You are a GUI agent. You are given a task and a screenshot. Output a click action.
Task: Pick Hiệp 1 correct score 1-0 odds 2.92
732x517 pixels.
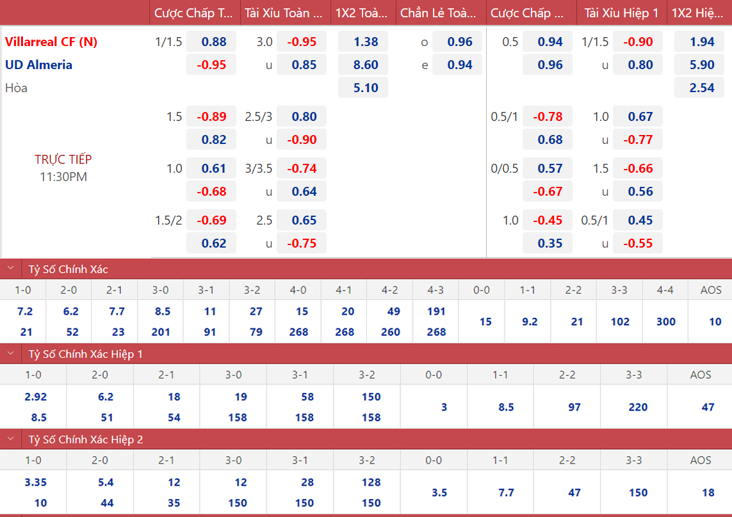(x=35, y=397)
